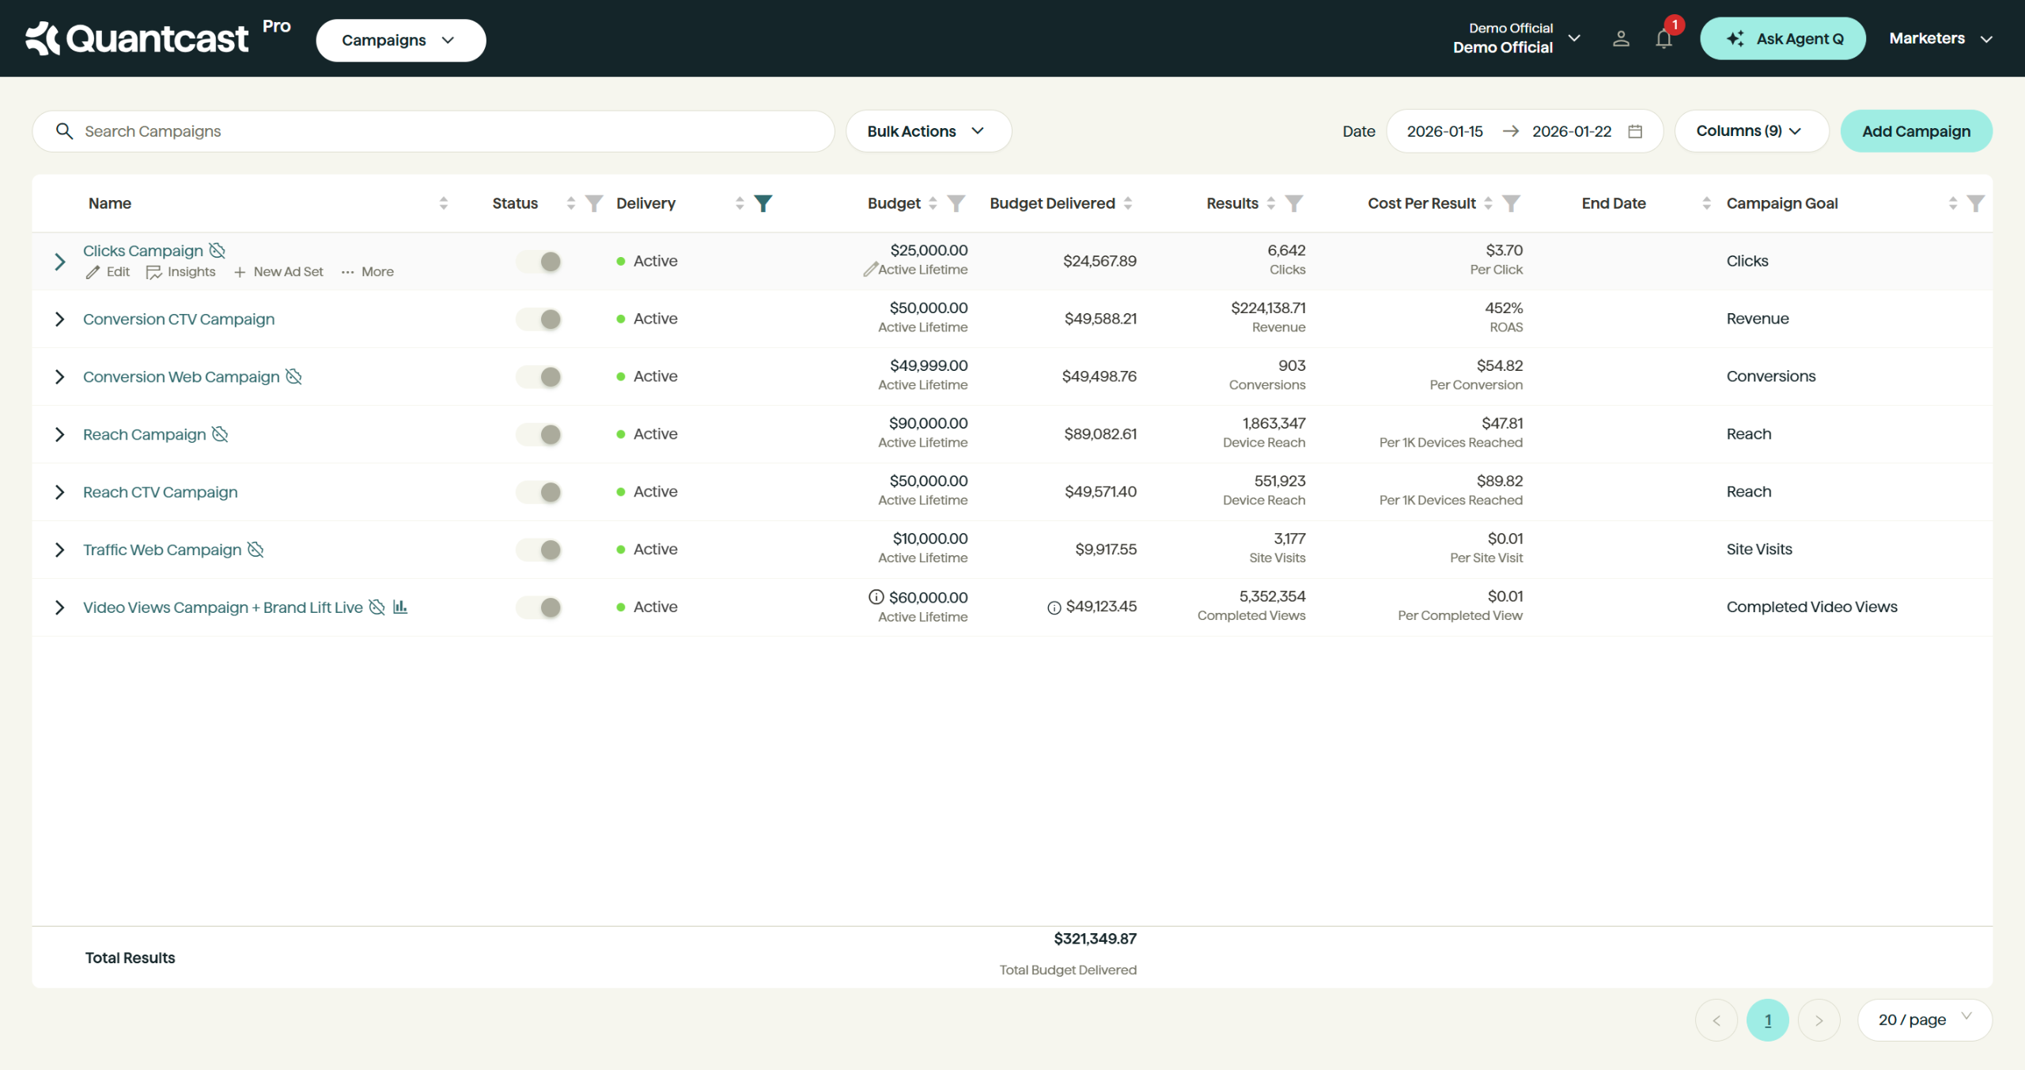Click the info icon next to $60,000.00
The width and height of the screenshot is (2025, 1070).
[876, 597]
